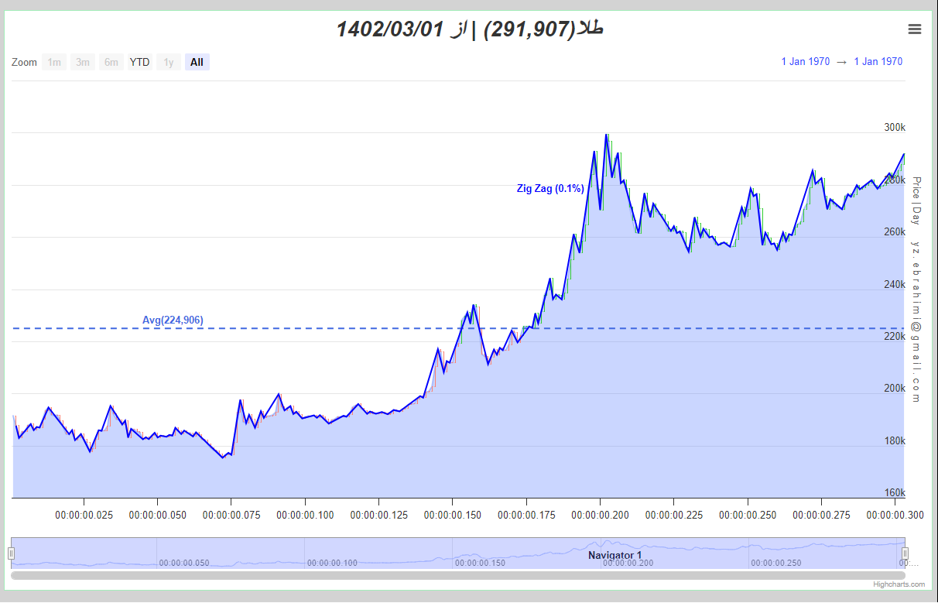Click the 280k price axis label

click(895, 180)
